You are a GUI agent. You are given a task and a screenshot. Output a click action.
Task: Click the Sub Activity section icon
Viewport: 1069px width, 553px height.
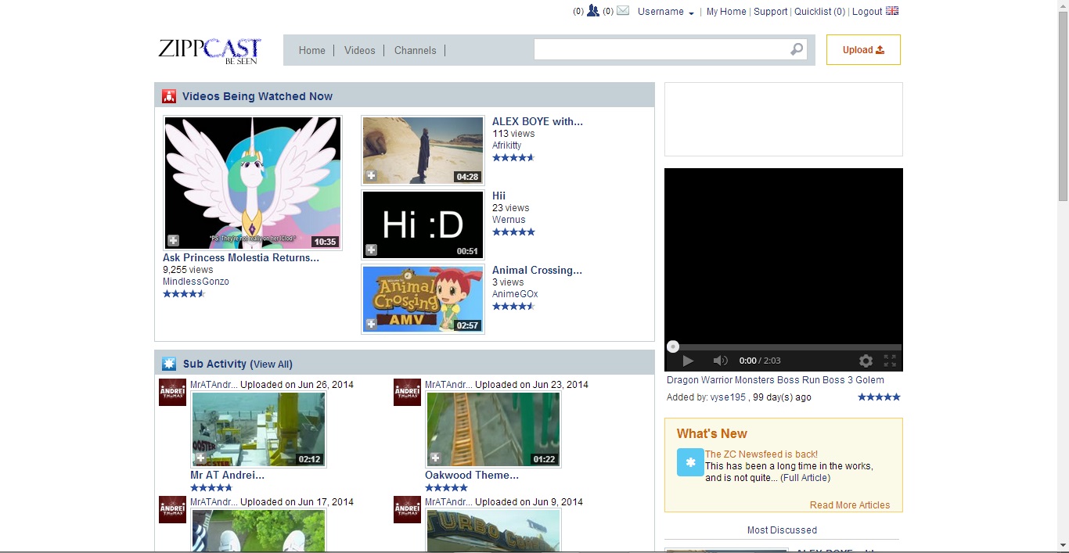point(169,364)
